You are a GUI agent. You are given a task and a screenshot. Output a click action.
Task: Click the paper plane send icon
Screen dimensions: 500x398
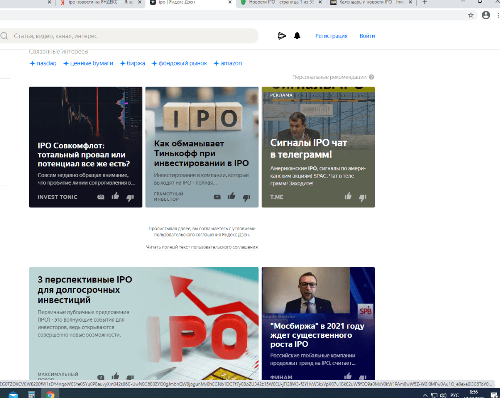(x=282, y=36)
